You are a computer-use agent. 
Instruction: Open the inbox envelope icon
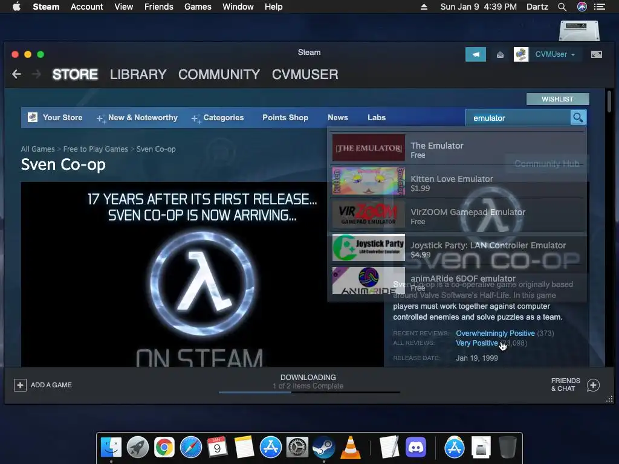[500, 54]
